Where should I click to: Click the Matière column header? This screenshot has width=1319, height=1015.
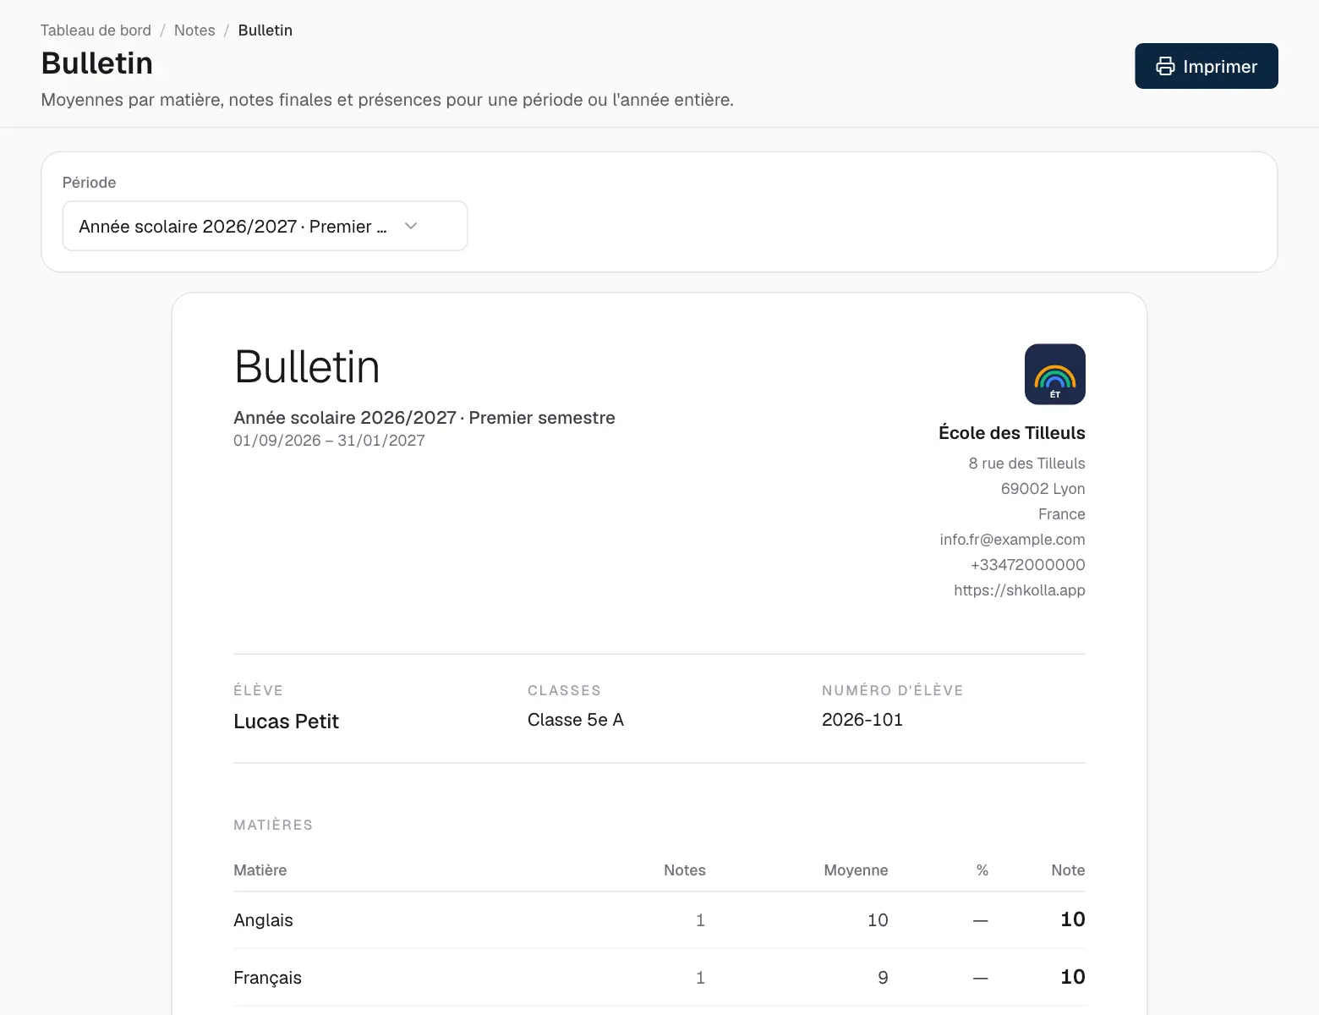(260, 870)
